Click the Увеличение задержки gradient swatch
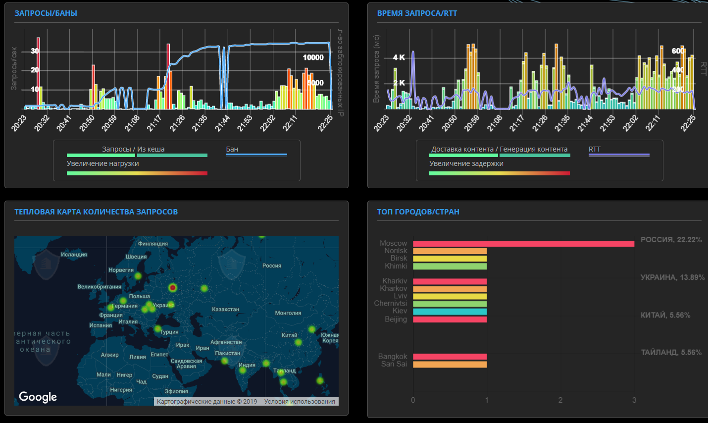 [500, 173]
